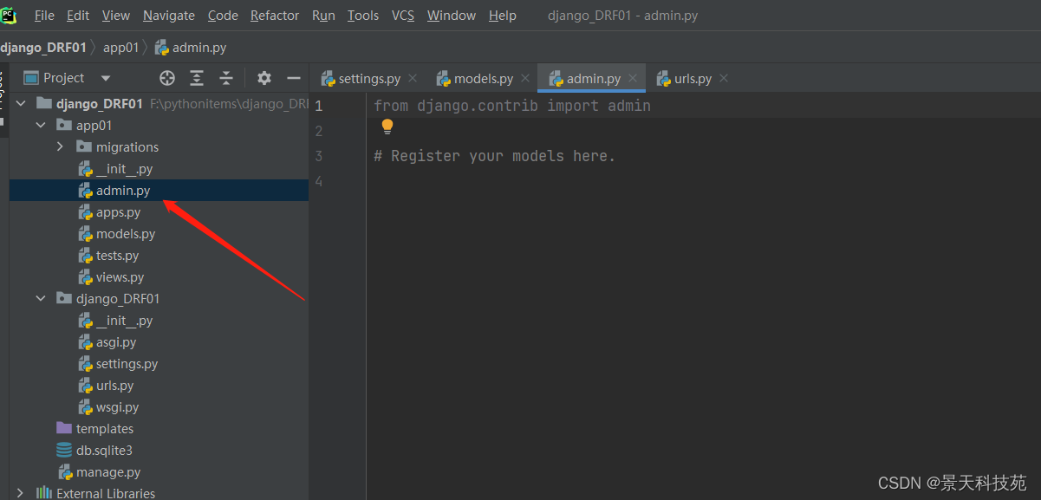
Task: Expand the External Libraries node
Action: tap(19, 490)
